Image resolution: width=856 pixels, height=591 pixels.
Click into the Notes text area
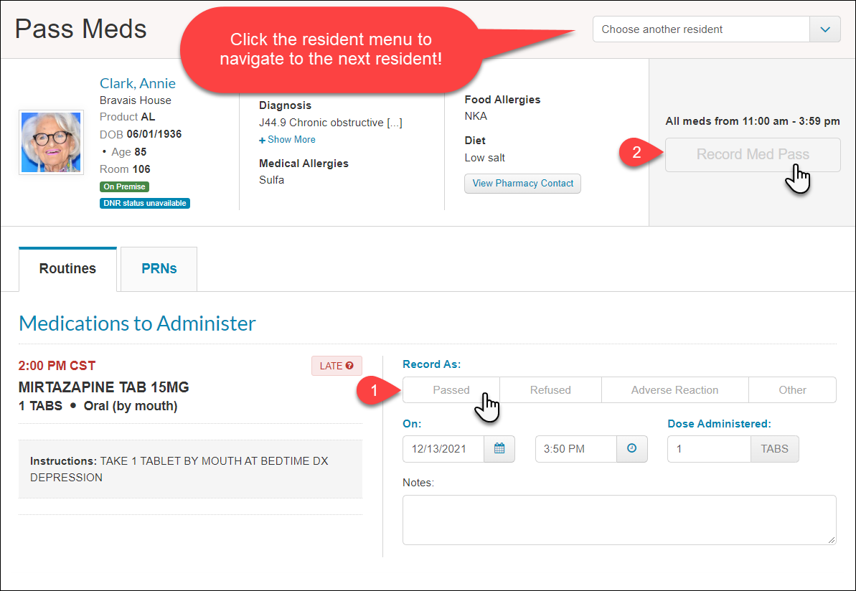pyautogui.click(x=619, y=519)
